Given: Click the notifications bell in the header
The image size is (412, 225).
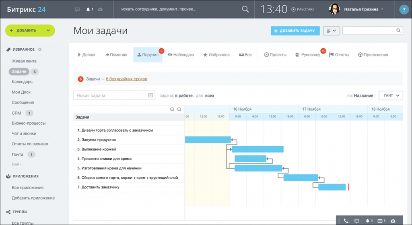Looking at the screenshot, I should click(89, 9).
